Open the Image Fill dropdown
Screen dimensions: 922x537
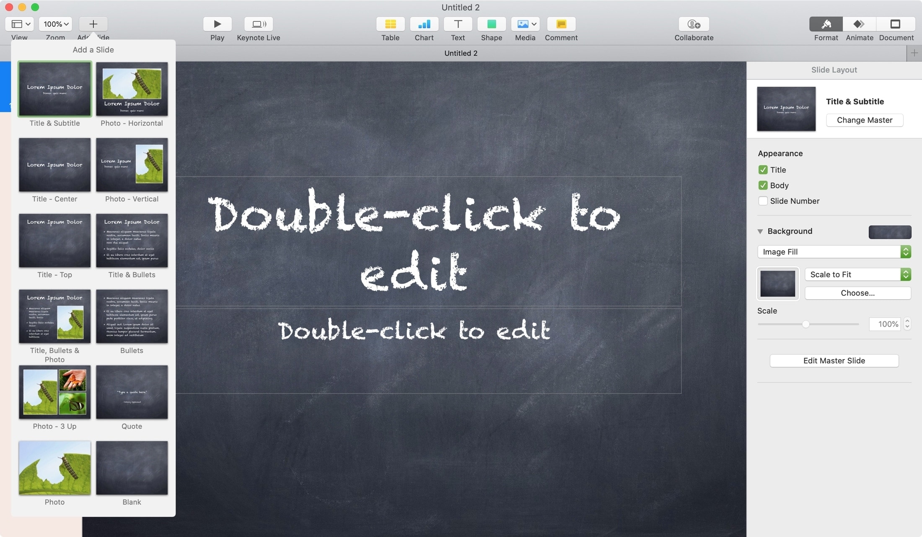click(834, 251)
